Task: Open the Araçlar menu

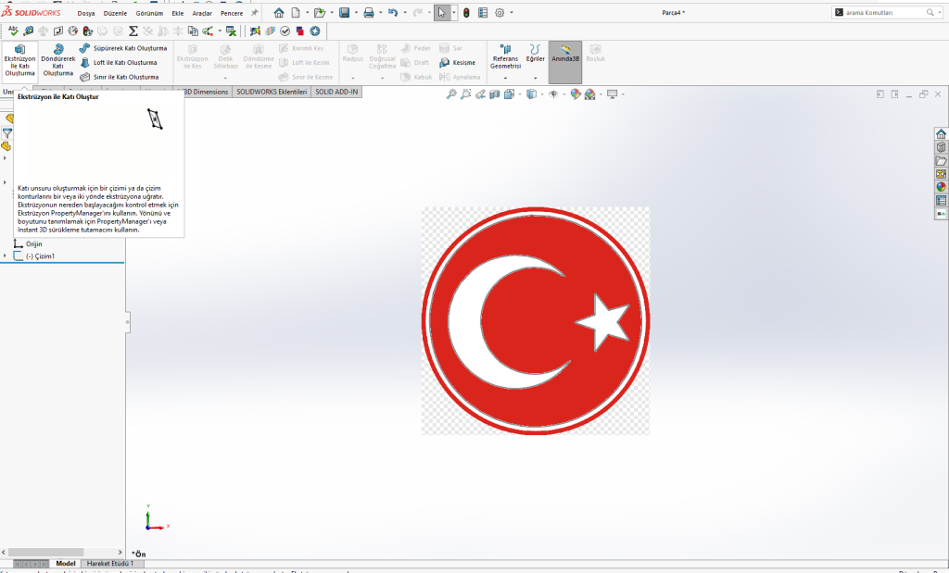Action: (202, 13)
